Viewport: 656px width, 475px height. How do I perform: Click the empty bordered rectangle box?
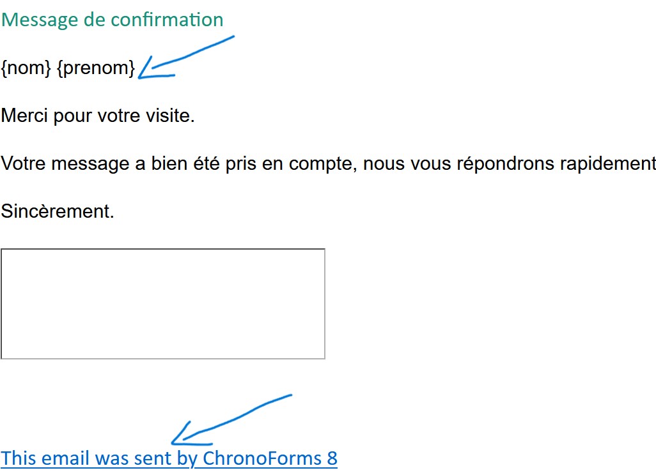tap(163, 304)
